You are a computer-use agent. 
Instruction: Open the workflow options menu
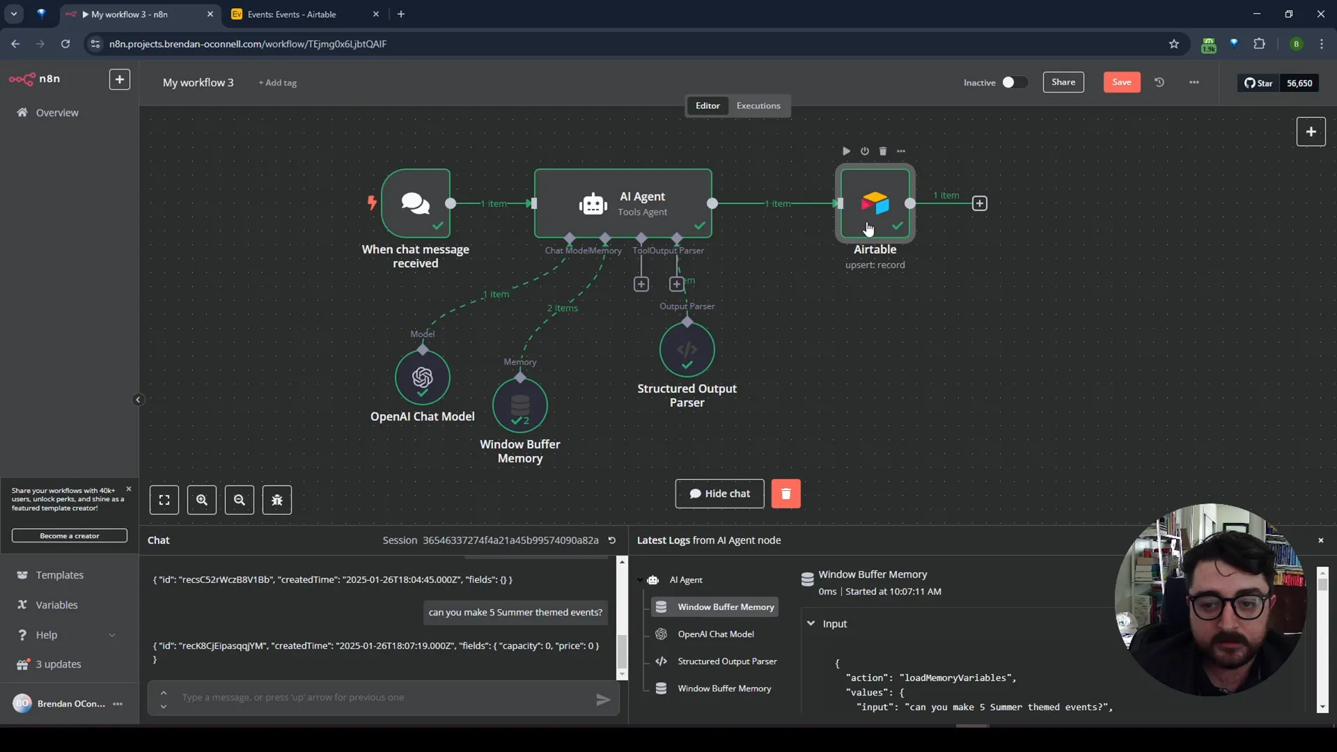coord(1195,81)
